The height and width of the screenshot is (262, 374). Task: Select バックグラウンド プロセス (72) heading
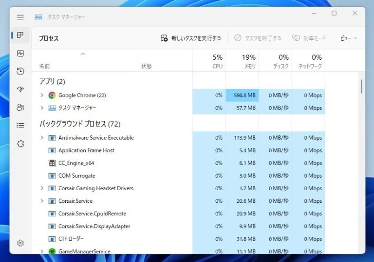80,124
